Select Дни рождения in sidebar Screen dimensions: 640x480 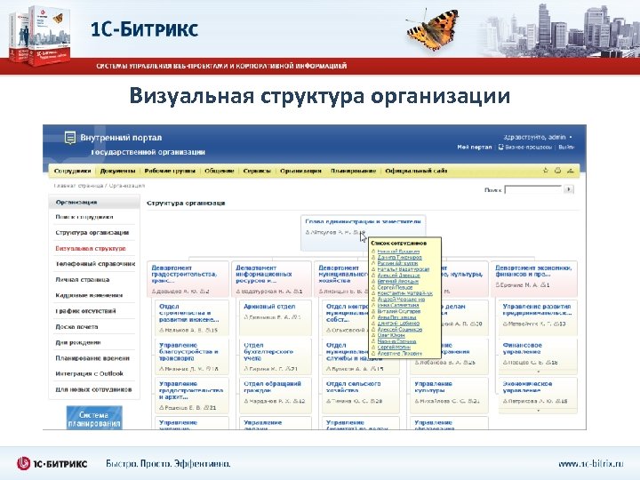(x=78, y=342)
